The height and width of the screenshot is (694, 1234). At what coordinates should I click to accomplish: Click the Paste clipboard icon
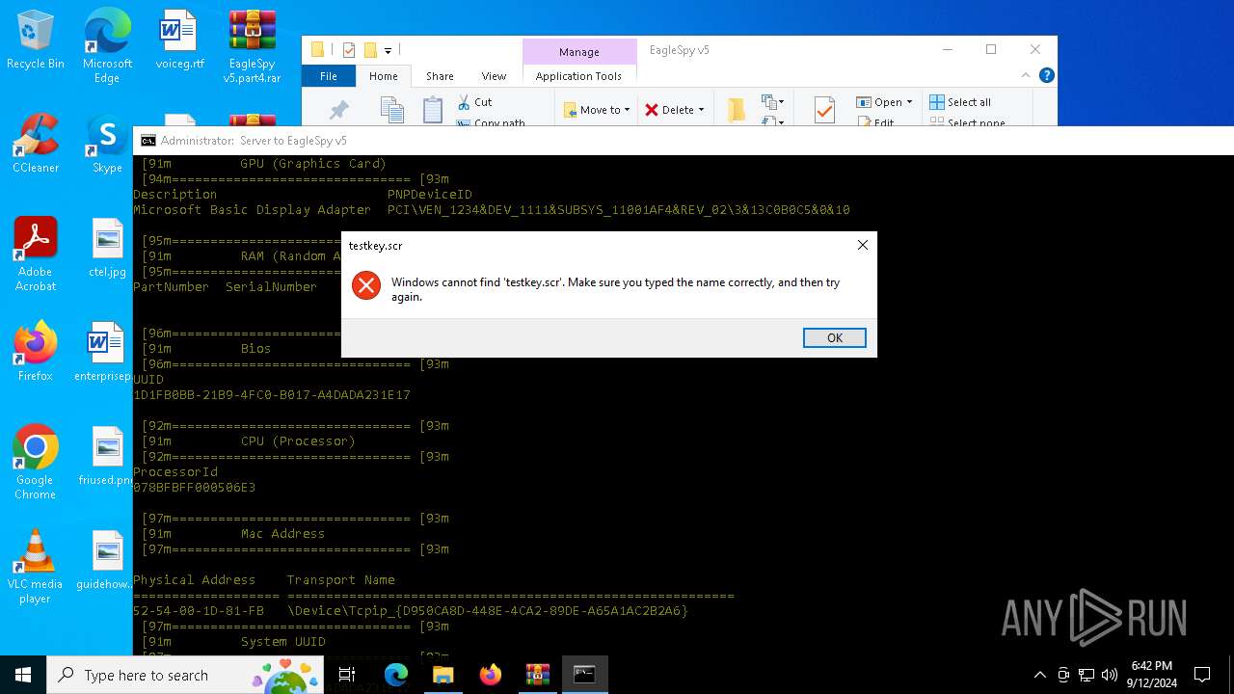pyautogui.click(x=433, y=110)
